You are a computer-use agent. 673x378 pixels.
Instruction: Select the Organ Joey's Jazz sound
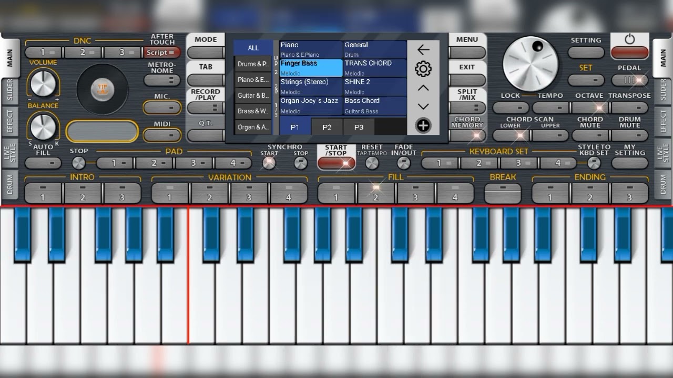311,106
